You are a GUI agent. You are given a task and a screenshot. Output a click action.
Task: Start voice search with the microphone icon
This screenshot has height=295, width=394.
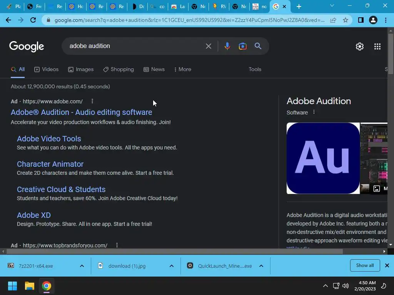(x=227, y=46)
